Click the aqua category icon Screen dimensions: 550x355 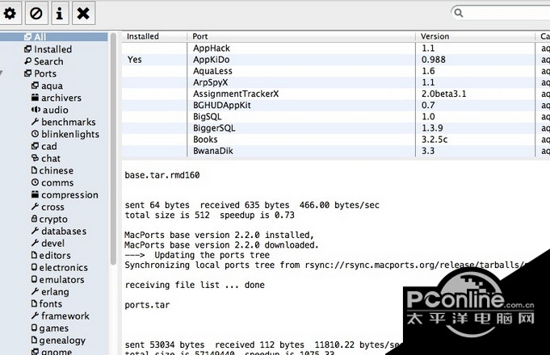tap(35, 86)
